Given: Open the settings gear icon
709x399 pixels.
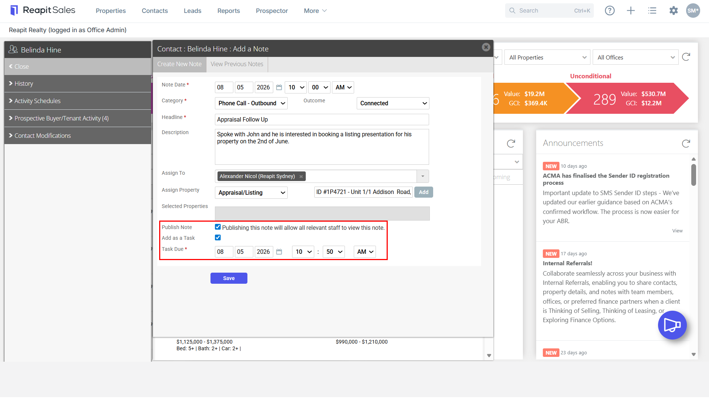Looking at the screenshot, I should click(x=674, y=11).
